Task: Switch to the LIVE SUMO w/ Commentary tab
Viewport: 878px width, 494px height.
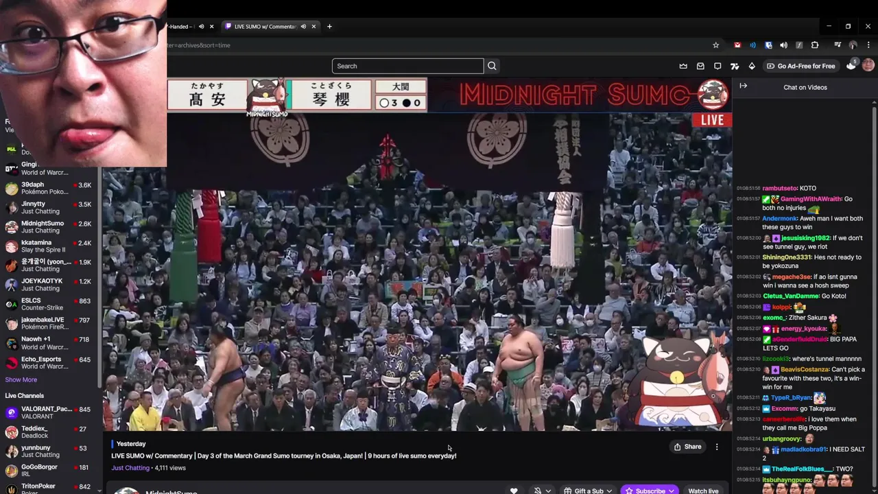Action: click(x=264, y=27)
